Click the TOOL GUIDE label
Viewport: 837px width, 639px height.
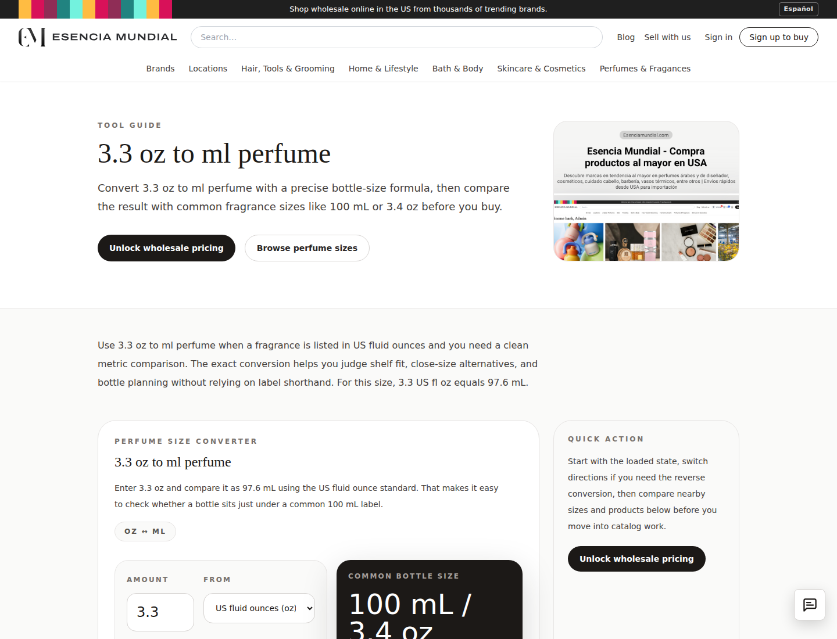click(x=130, y=125)
